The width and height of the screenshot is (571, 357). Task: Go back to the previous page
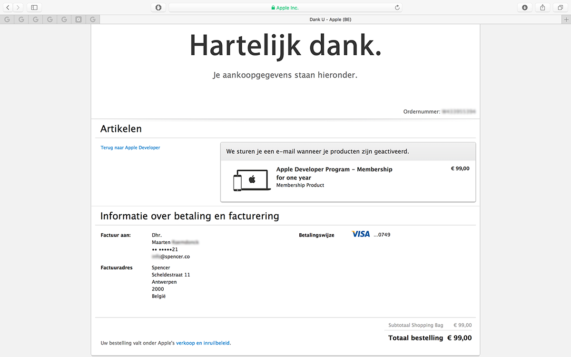pyautogui.click(x=8, y=8)
